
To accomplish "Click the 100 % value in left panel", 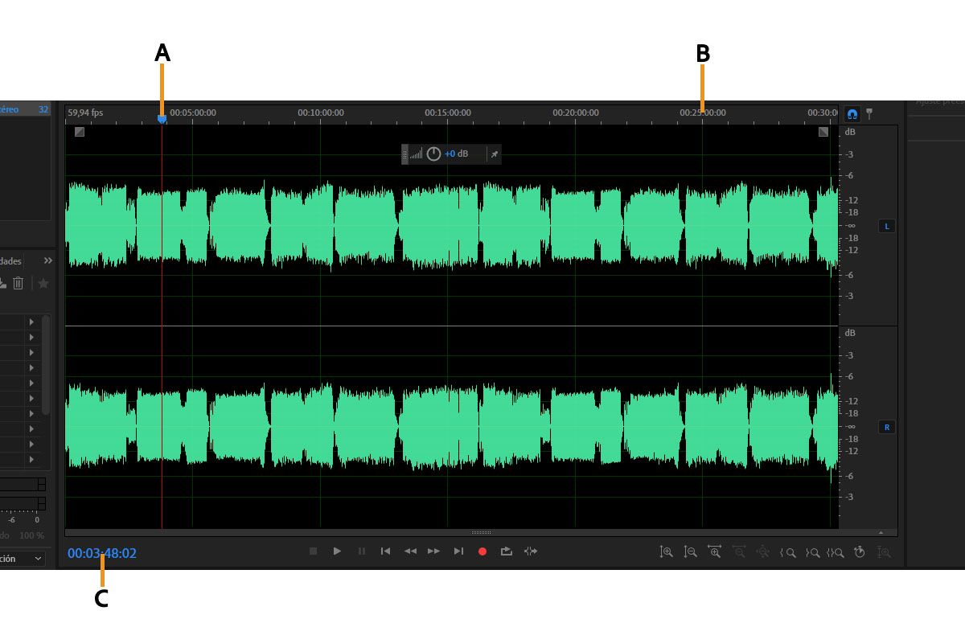I will point(32,535).
